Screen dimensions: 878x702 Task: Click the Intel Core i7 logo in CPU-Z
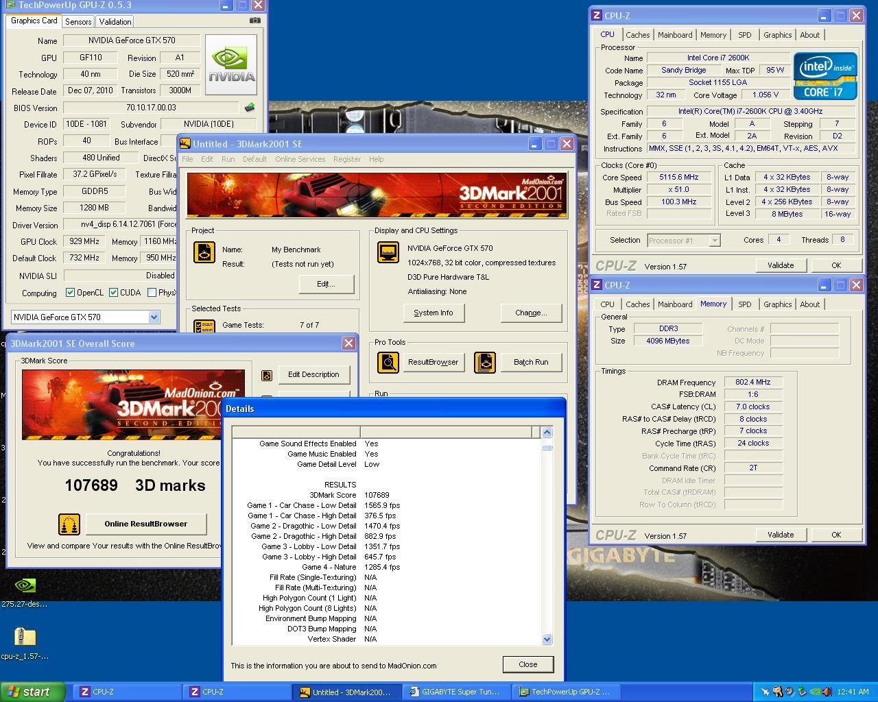(x=825, y=75)
